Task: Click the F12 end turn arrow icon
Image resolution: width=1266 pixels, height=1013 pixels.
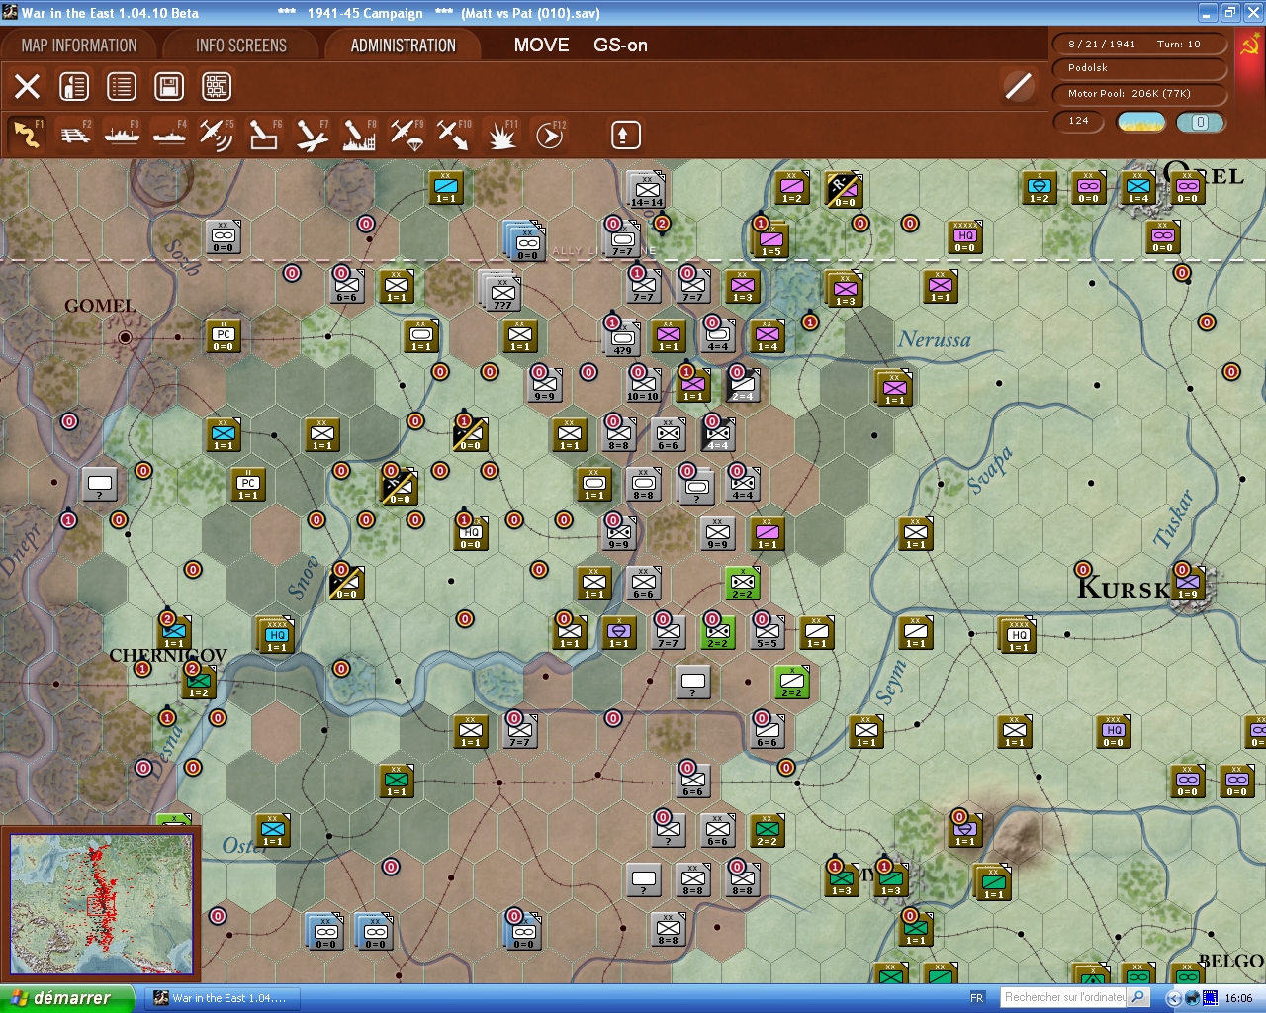Action: 549,135
